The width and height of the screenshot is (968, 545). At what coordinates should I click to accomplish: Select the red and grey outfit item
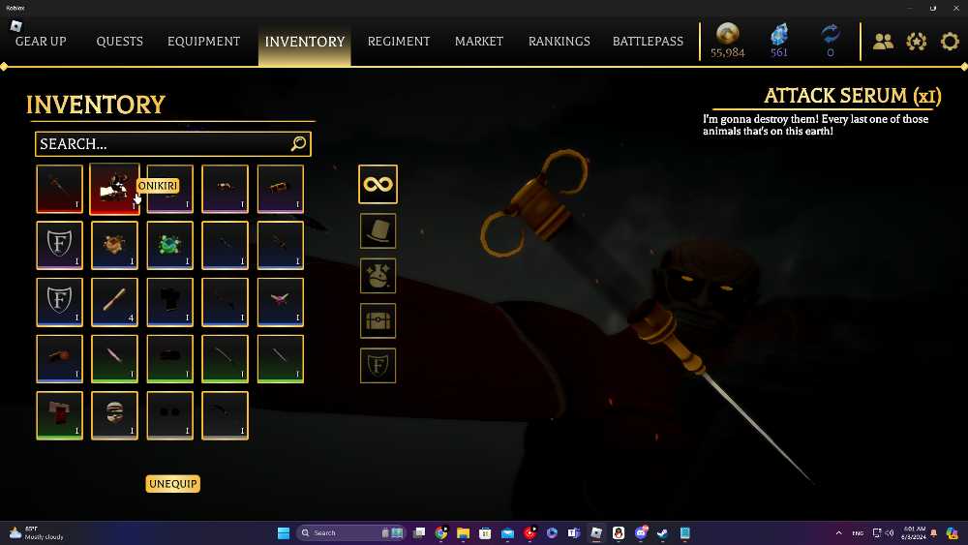click(x=59, y=415)
